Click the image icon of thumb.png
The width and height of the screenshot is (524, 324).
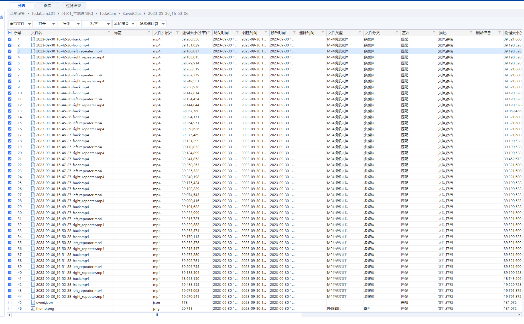33,308
